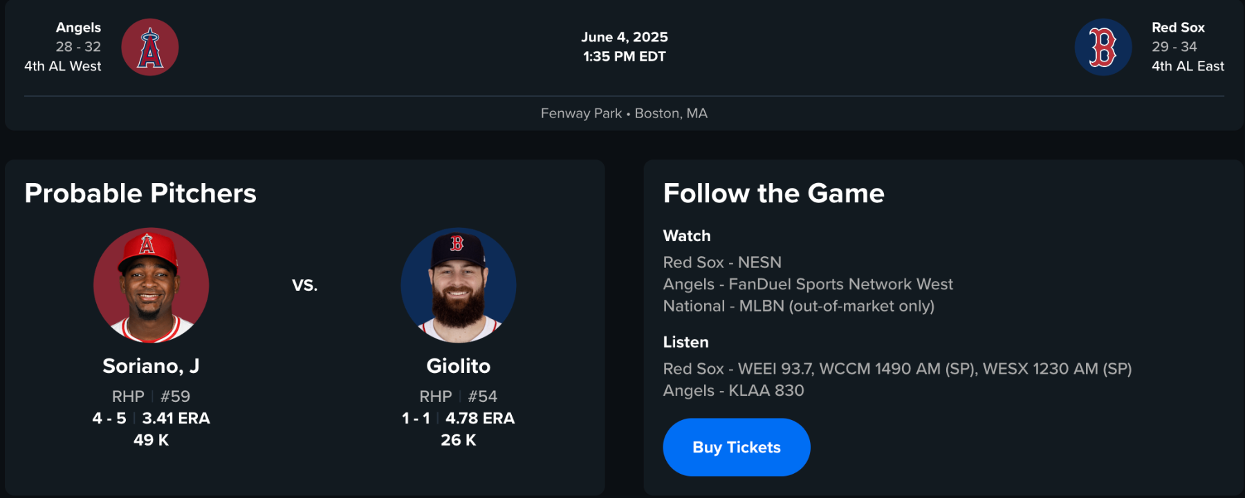Click Soriano's 3.41 ERA stat
The image size is (1245, 498).
tap(176, 419)
